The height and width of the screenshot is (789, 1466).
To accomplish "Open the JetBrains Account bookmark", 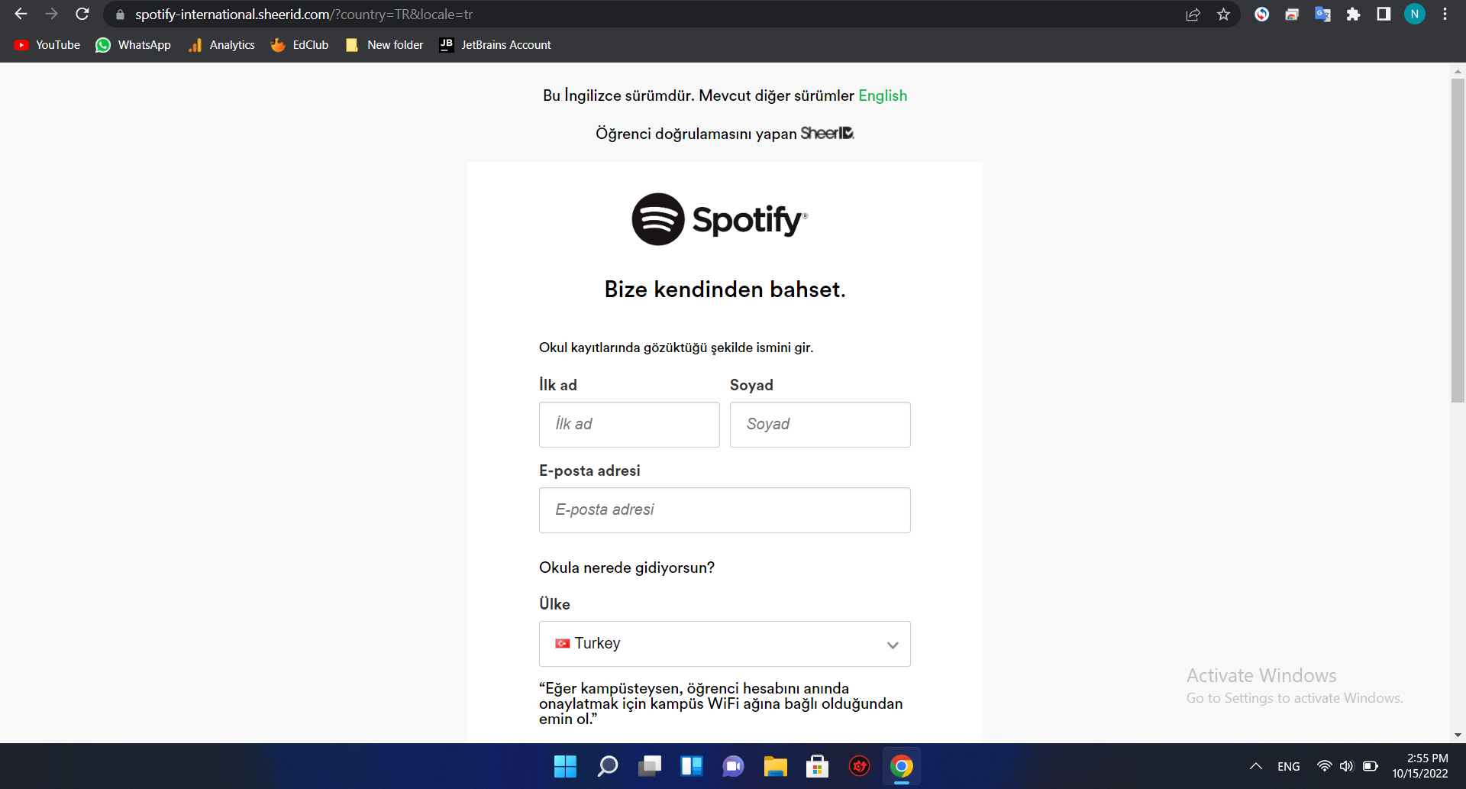I will [495, 45].
